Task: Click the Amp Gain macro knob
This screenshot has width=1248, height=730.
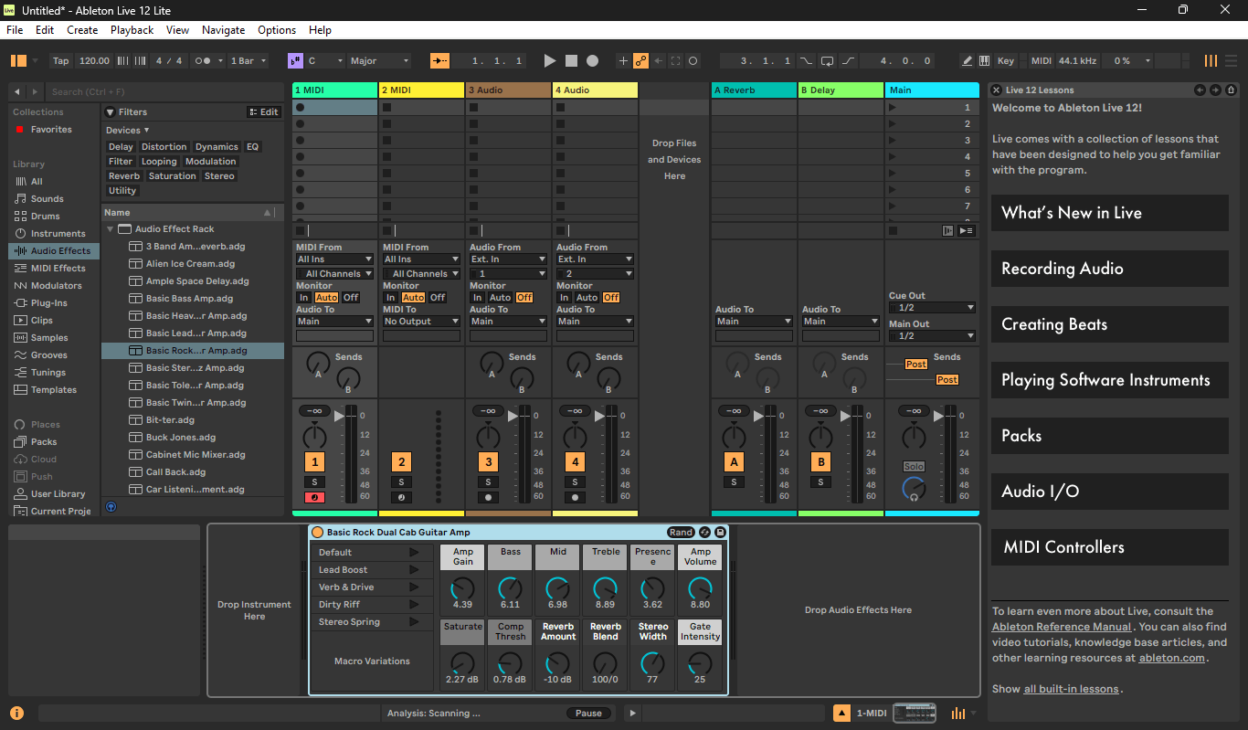Action: (463, 588)
